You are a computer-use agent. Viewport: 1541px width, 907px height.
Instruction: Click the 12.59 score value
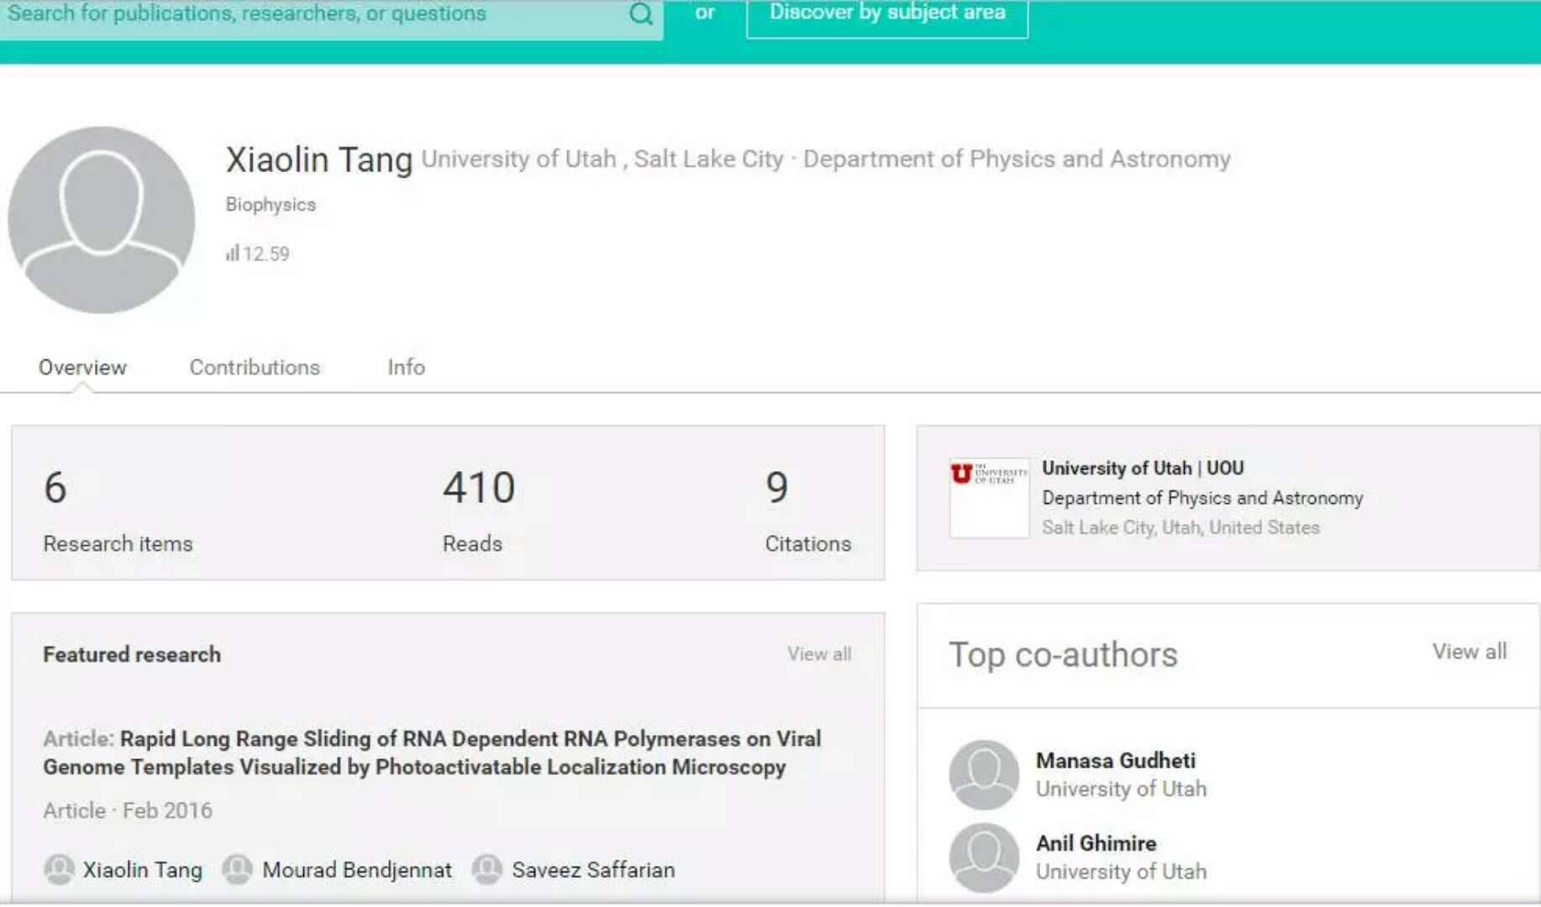click(x=266, y=254)
